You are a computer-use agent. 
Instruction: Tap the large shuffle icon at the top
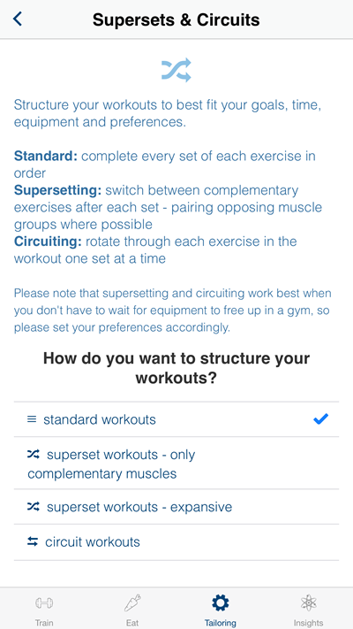(x=176, y=70)
